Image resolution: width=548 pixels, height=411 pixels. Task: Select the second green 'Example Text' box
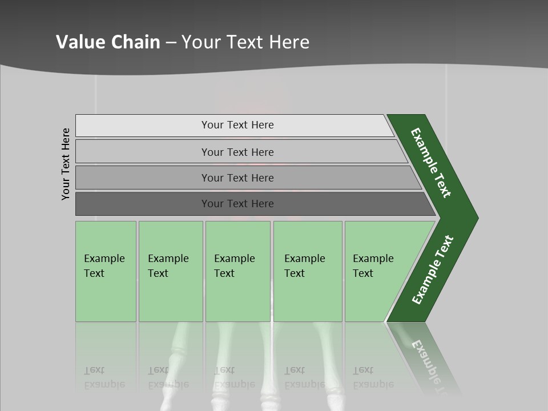click(170, 271)
